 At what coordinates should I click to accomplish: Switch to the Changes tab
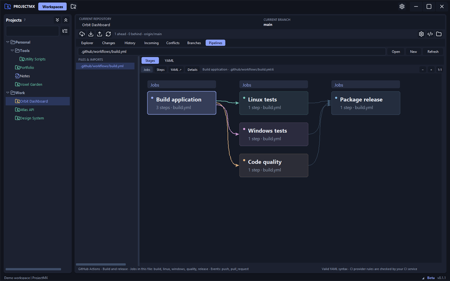109,43
